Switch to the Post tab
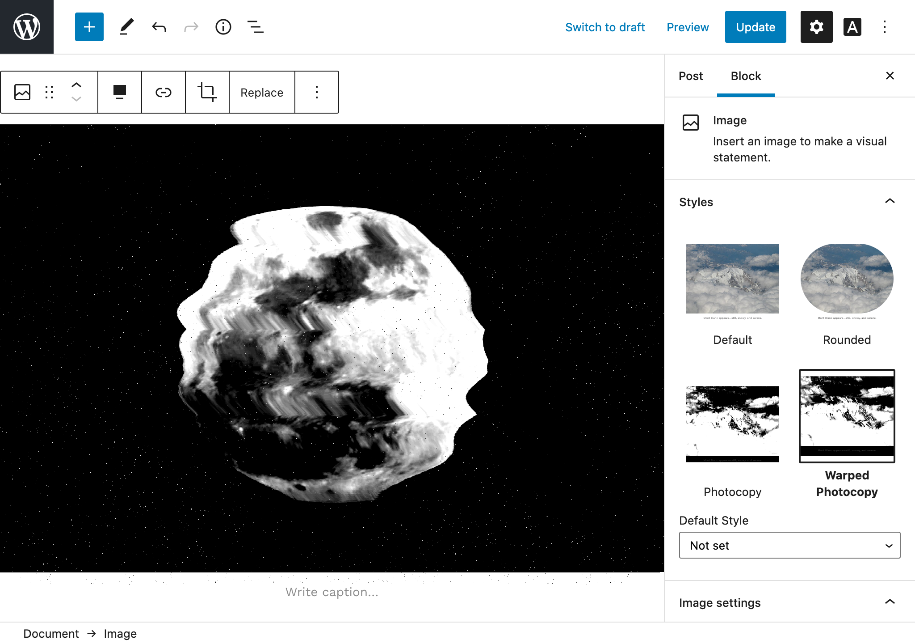Viewport: 915px width, 644px height. pyautogui.click(x=690, y=76)
